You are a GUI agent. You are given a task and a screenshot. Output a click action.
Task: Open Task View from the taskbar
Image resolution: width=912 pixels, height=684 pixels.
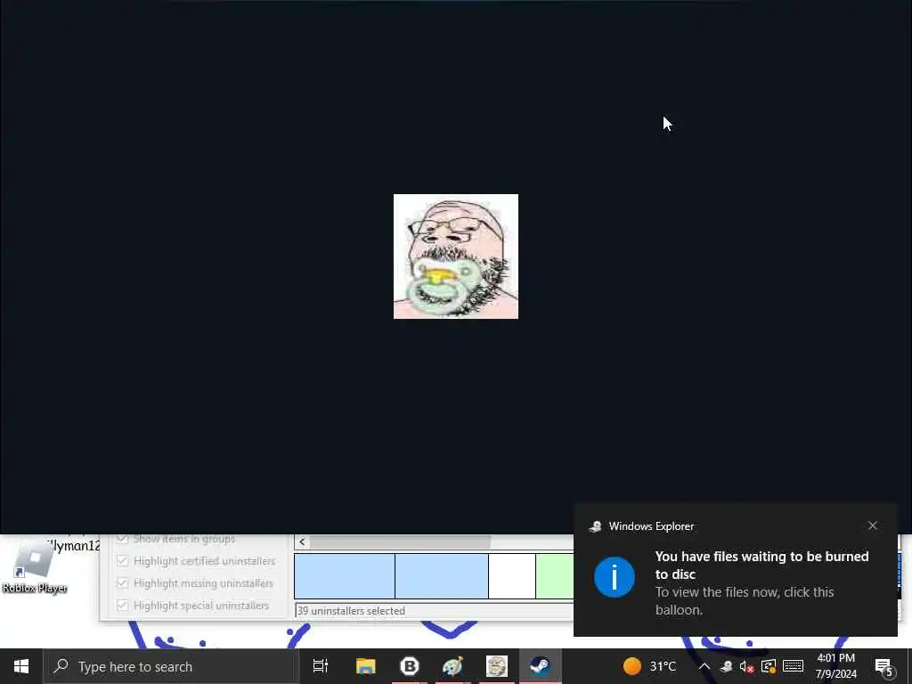[321, 666]
